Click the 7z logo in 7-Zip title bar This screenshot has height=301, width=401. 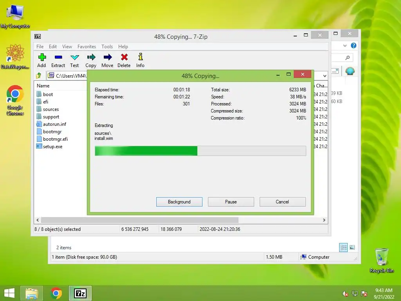pos(38,36)
